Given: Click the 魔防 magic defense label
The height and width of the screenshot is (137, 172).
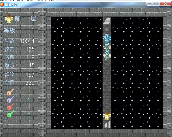Looking at the screenshot, I should 9,65.
